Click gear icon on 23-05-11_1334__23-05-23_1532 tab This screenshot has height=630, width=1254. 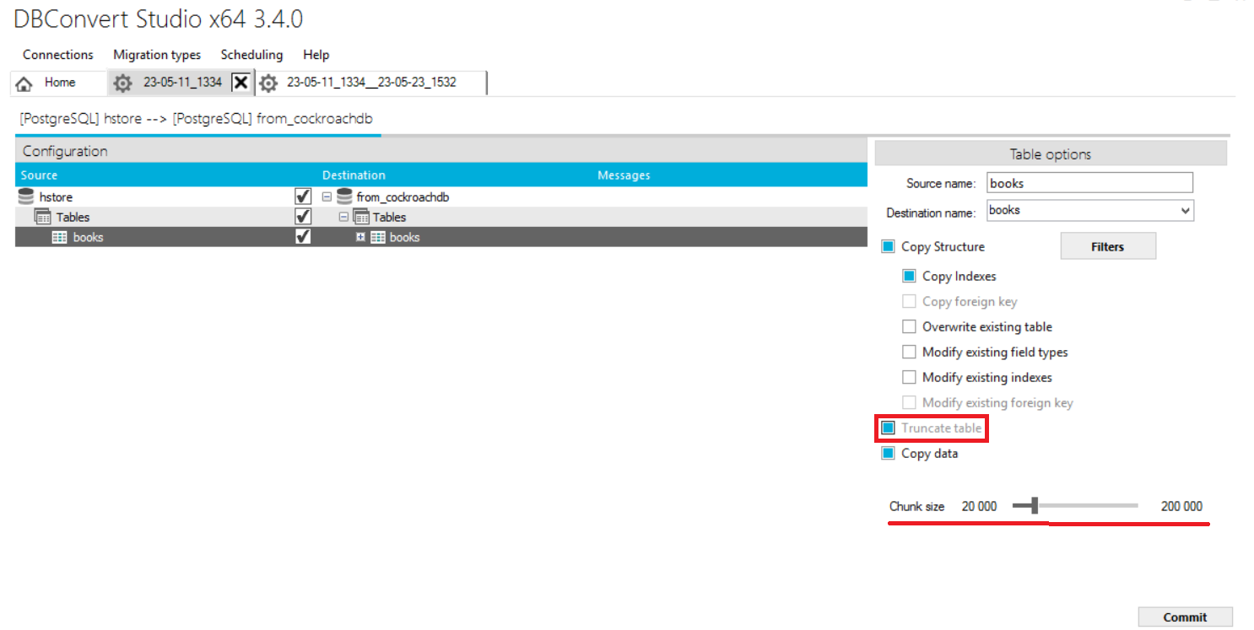pyautogui.click(x=268, y=83)
